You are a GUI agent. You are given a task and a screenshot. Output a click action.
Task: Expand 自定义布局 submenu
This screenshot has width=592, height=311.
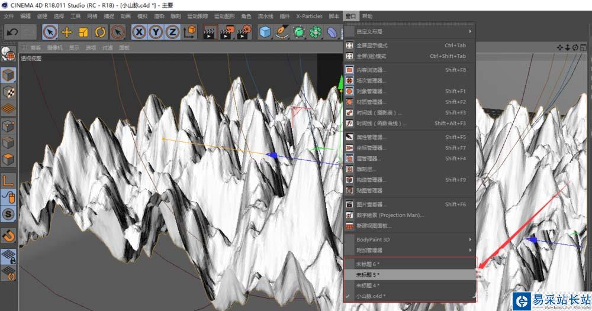click(410, 32)
